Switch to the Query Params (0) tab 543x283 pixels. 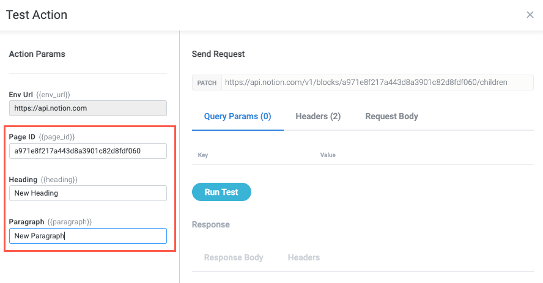point(237,116)
